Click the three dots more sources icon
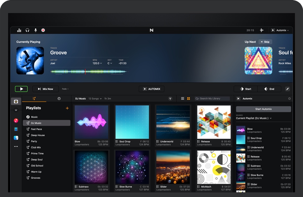 [16, 147]
